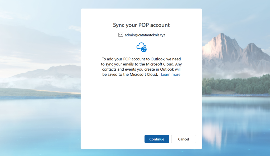The width and height of the screenshot is (270, 156).
Task: Click the cloud sync icon
Action: click(x=142, y=47)
